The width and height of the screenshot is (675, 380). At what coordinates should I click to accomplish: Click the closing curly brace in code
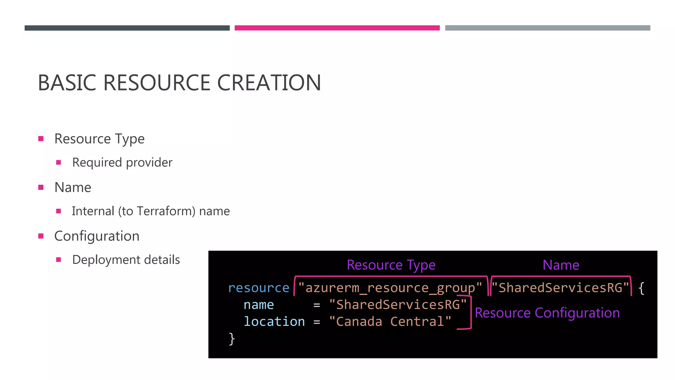tap(232, 339)
